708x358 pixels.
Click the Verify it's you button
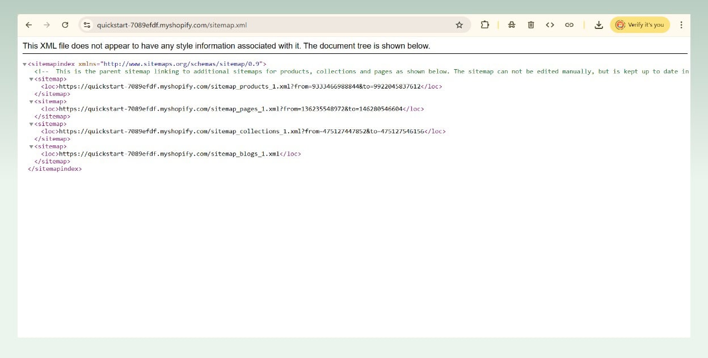[640, 25]
